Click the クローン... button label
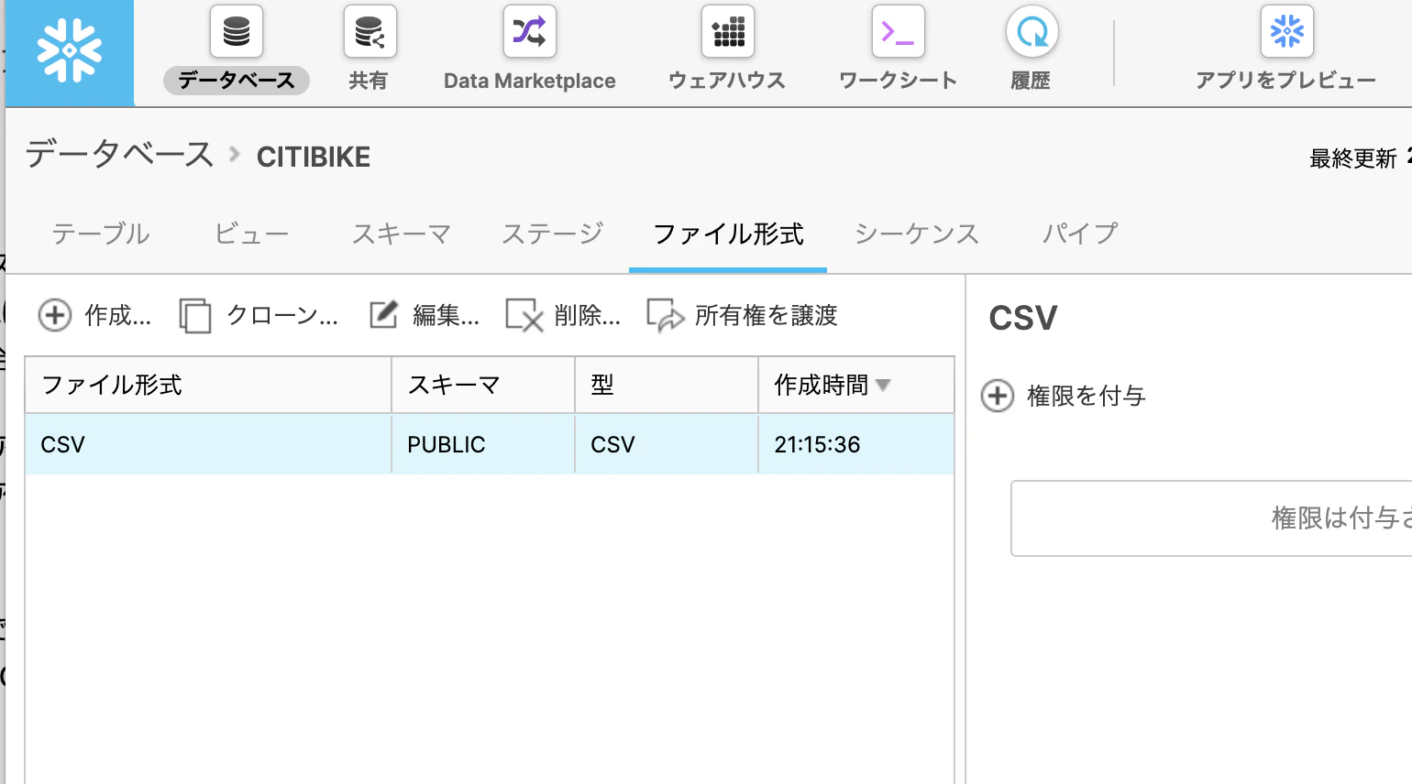Viewport: 1412px width, 784px height. (282, 315)
